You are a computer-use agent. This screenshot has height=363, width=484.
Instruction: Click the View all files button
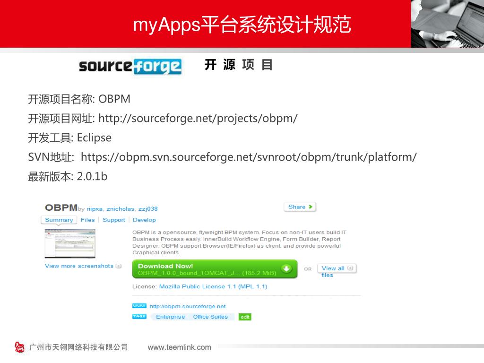point(337,268)
